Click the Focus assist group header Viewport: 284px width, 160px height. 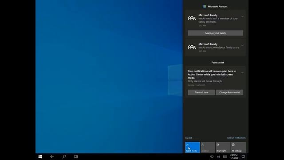pyautogui.click(x=217, y=63)
